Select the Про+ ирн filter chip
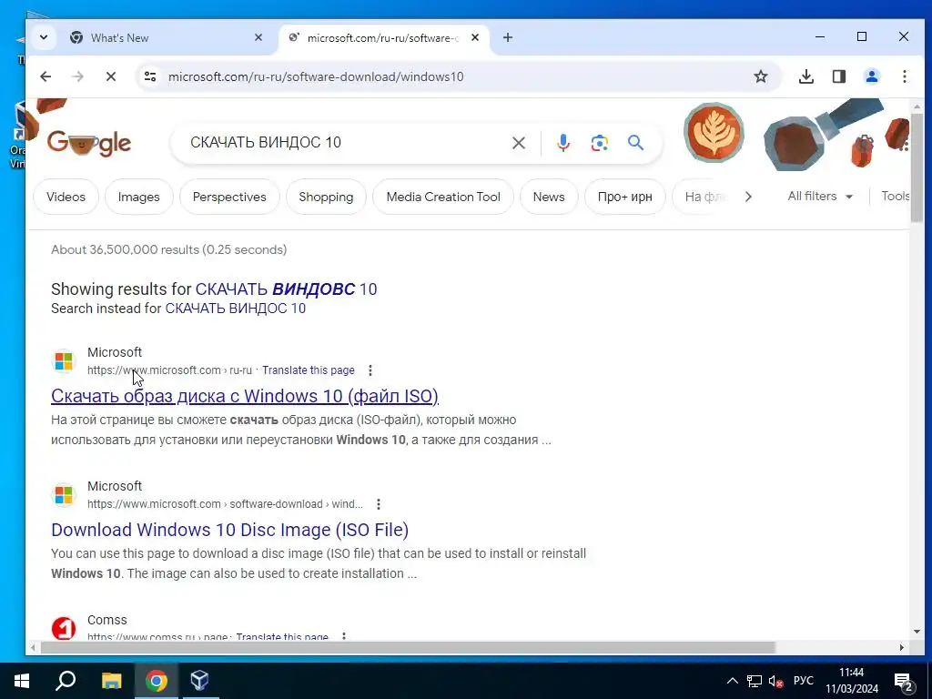 click(x=624, y=197)
